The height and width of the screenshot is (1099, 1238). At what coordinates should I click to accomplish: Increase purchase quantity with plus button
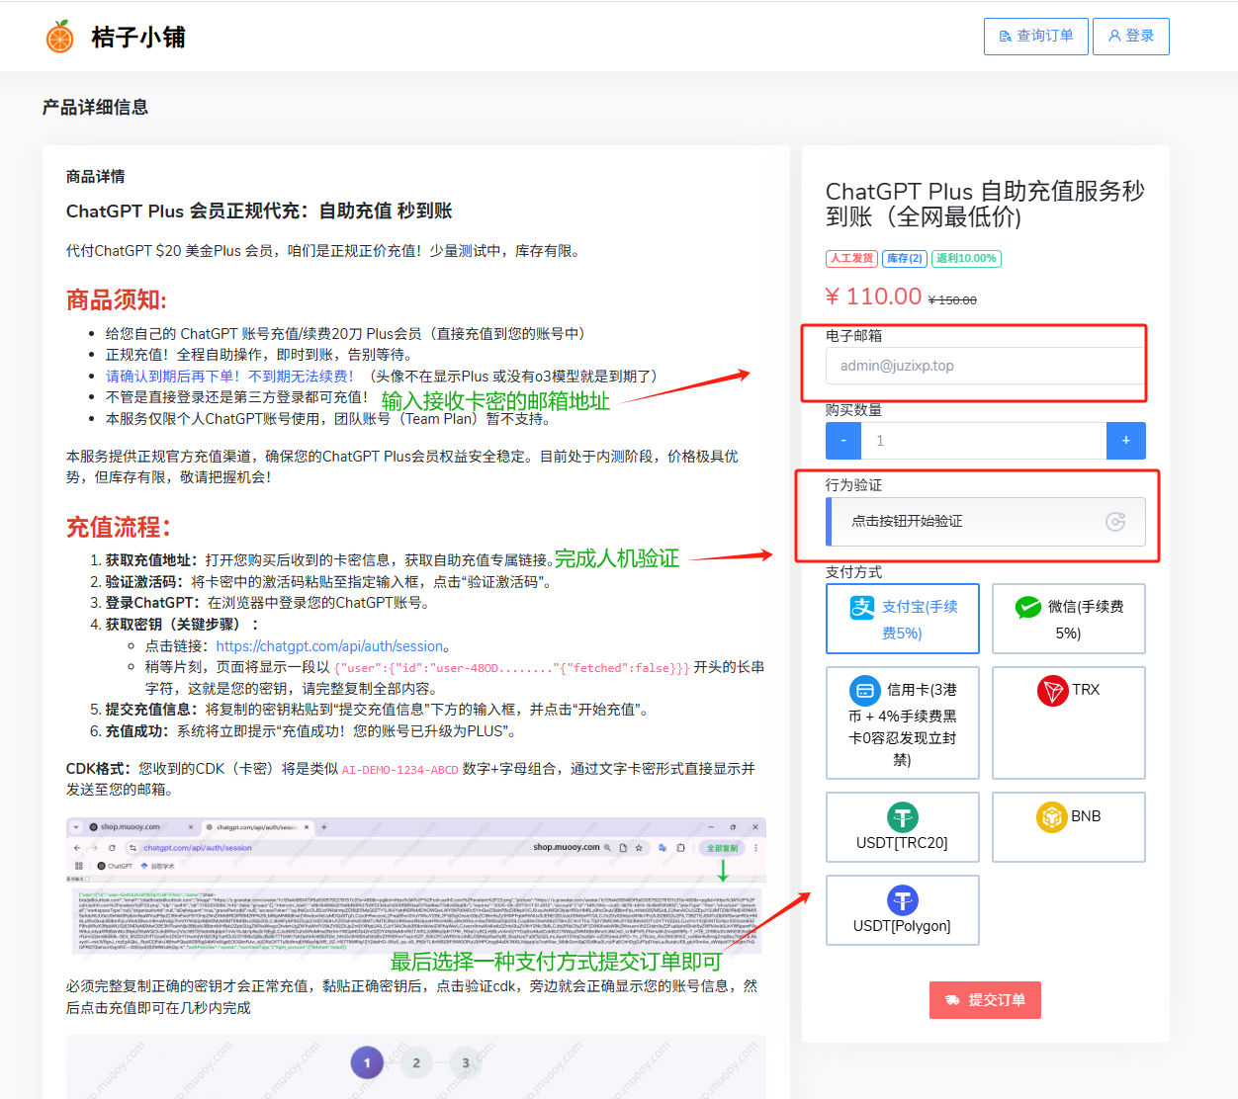[1126, 441]
